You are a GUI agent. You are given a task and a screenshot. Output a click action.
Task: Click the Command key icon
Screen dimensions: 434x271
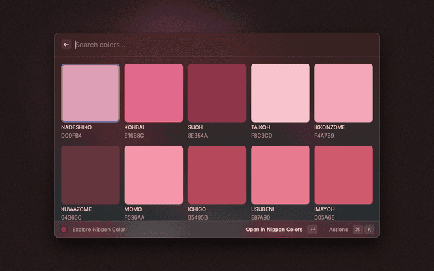coord(357,230)
